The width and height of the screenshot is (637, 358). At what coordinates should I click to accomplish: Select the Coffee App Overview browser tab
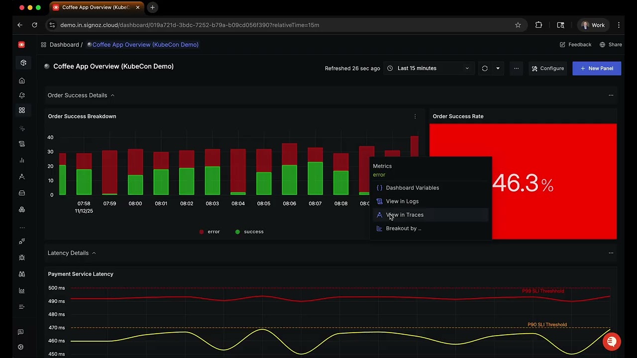(96, 7)
